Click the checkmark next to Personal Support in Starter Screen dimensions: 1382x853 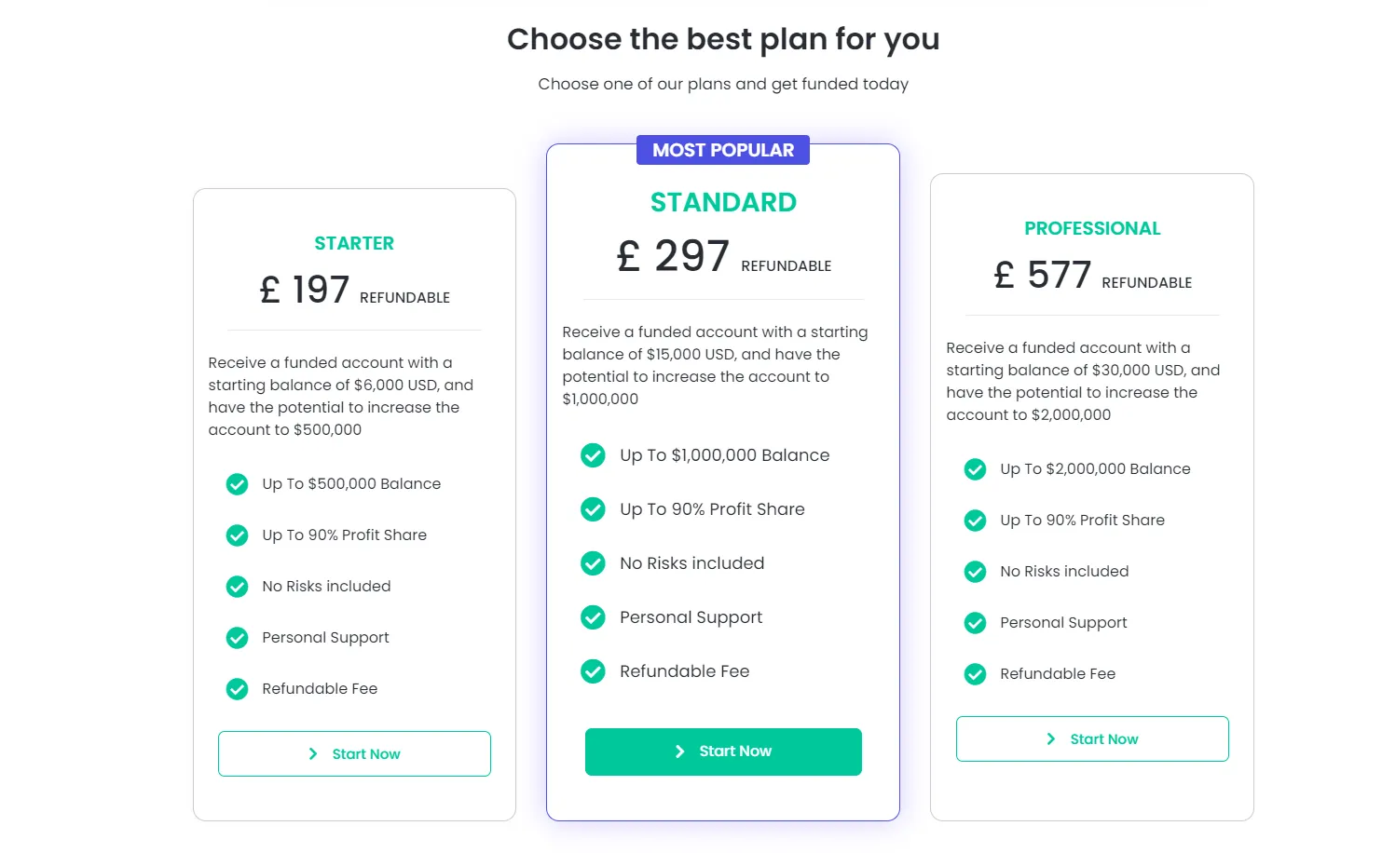(x=237, y=637)
